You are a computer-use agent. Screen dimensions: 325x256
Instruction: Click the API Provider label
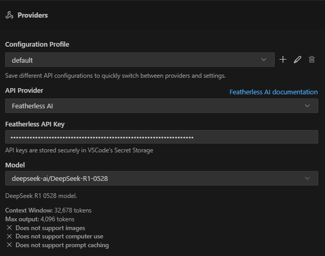24,90
